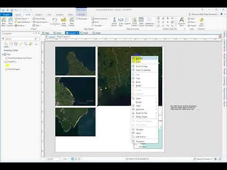Click Extent Indicator in the ribbon
Screen dimensions: 227x170
click(100, 18)
